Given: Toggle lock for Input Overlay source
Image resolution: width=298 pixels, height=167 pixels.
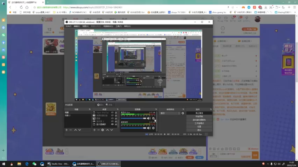Looking at the screenshot, I should coord(116,112).
